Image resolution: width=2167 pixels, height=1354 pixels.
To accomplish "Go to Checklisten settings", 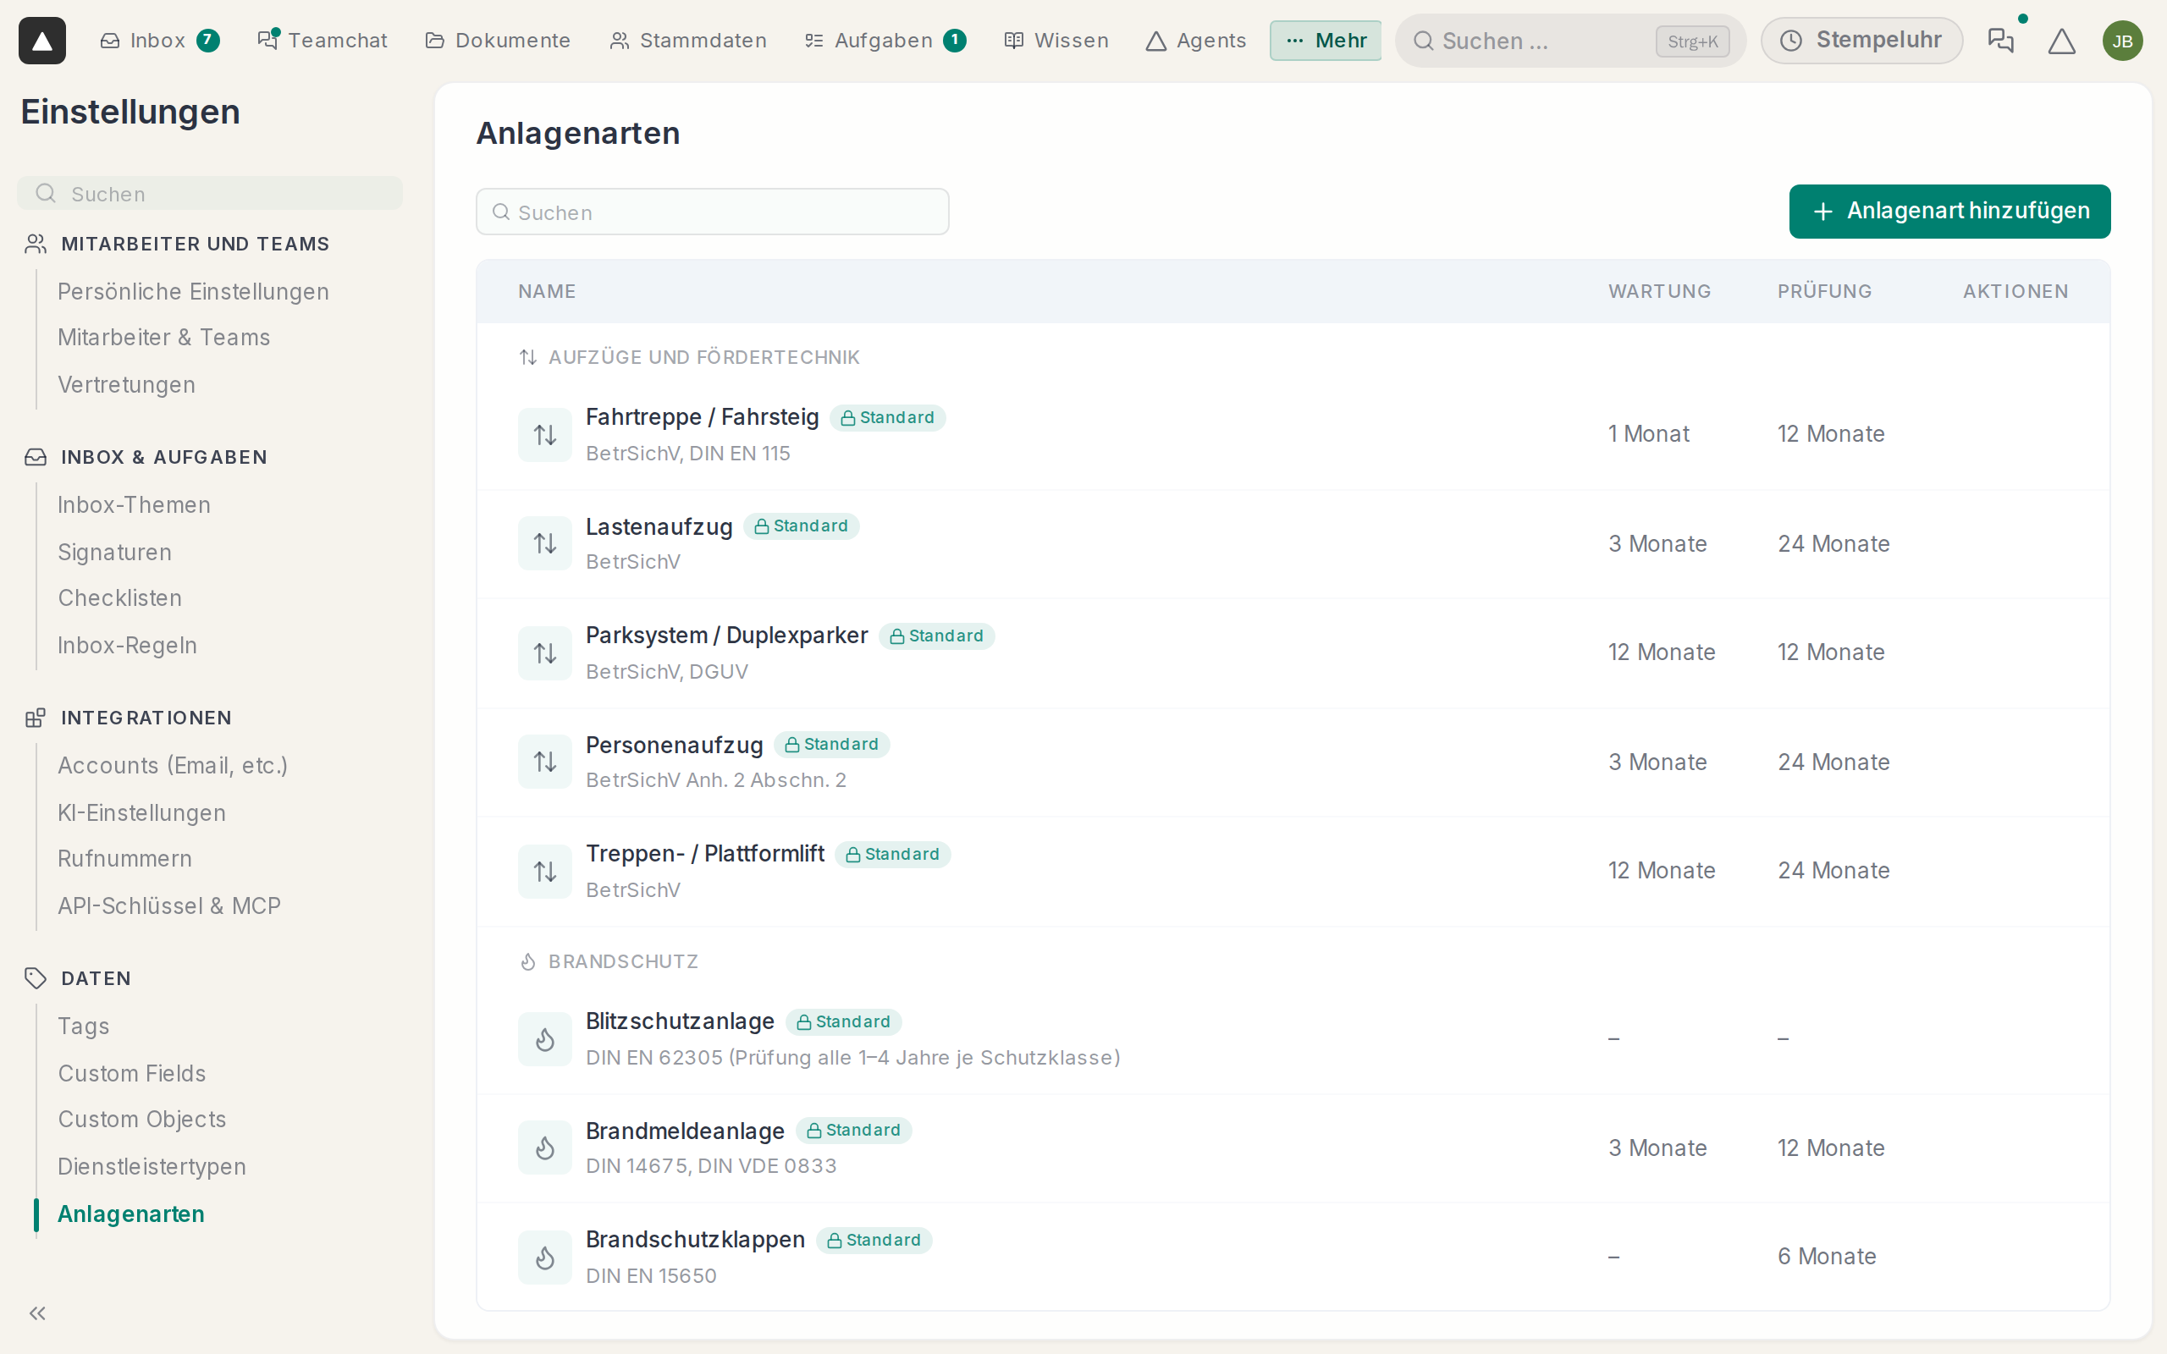I will coord(120,598).
